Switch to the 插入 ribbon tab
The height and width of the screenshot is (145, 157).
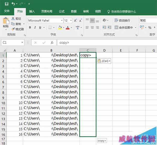pyautogui.click(x=32, y=11)
